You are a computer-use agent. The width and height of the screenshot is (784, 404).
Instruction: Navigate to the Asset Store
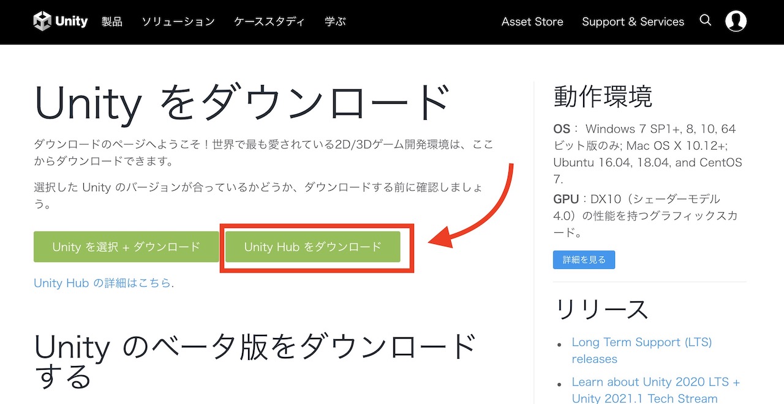pyautogui.click(x=532, y=21)
